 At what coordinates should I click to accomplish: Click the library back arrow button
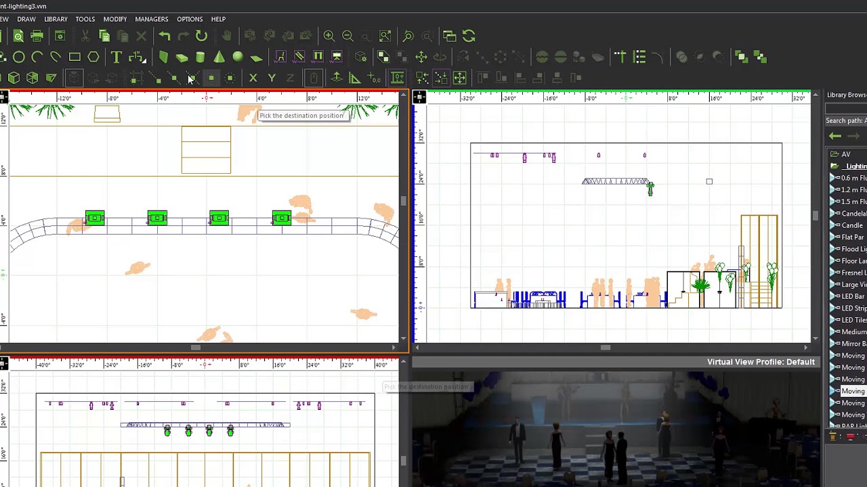835,136
